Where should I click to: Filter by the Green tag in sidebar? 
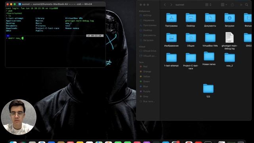pyautogui.click(x=144, y=81)
